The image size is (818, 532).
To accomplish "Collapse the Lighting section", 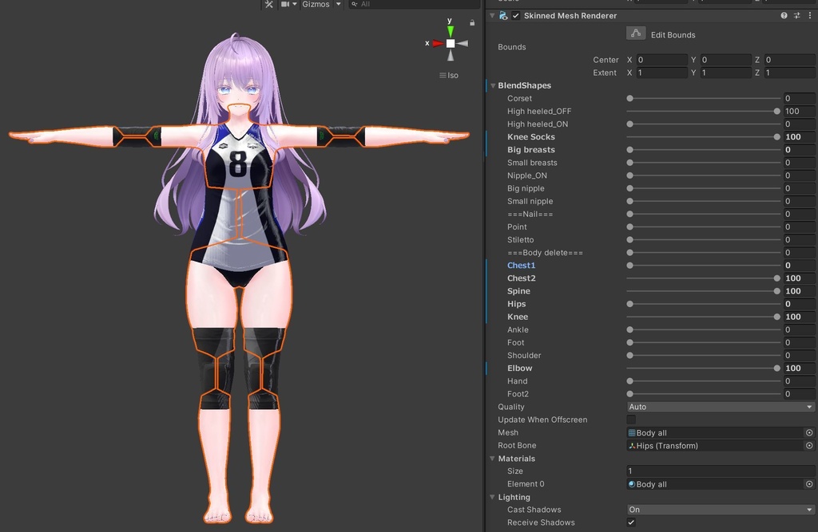I will [492, 497].
